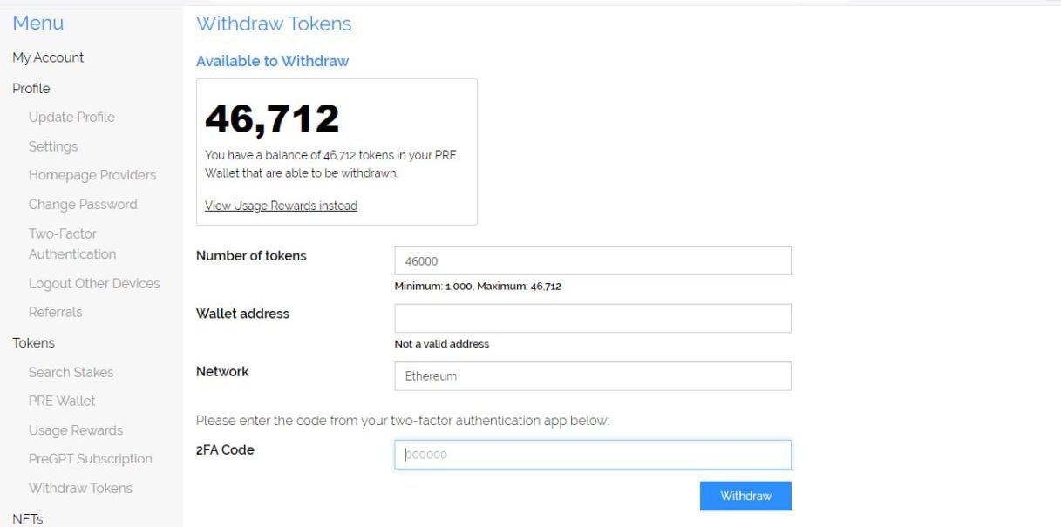Click the 2FA Code input box
The image size is (1061, 527).
pos(593,454)
